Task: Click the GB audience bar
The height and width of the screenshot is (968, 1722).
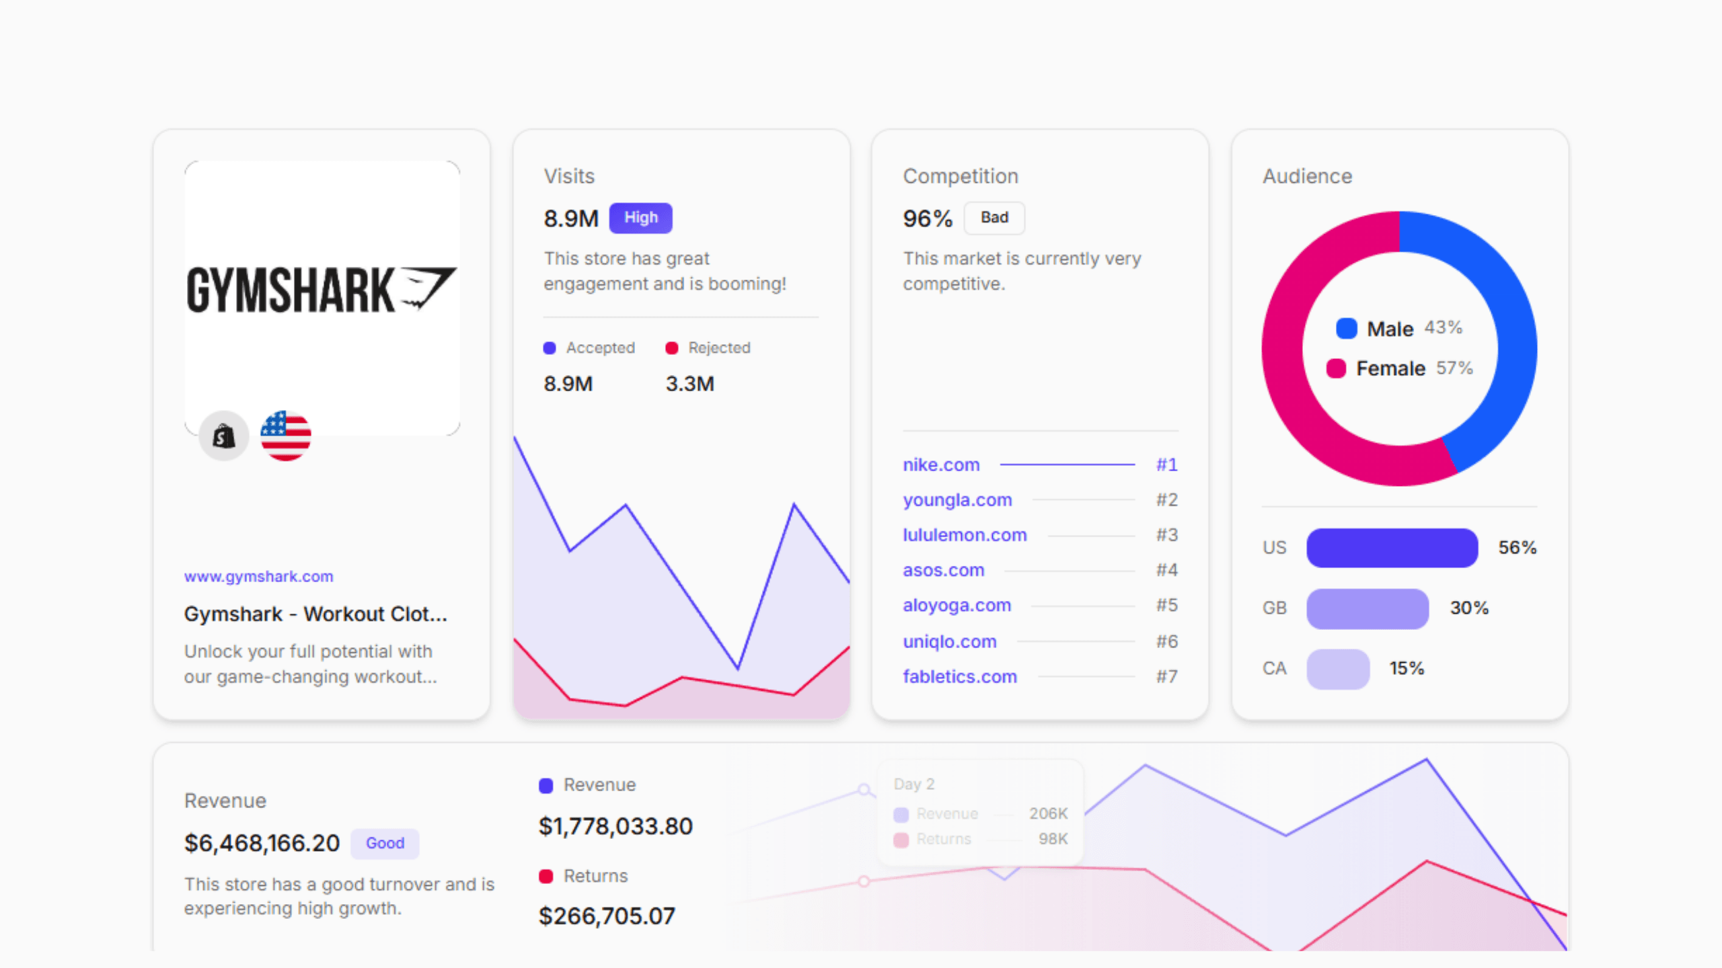Action: pyautogui.click(x=1368, y=608)
